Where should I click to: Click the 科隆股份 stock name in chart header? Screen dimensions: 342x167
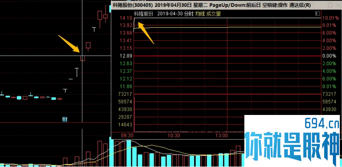pyautogui.click(x=144, y=14)
